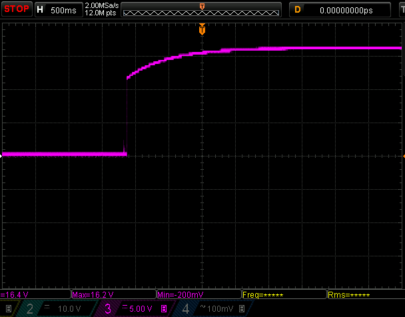
Task: Click the Rms=***** measurement
Action: tap(348, 295)
